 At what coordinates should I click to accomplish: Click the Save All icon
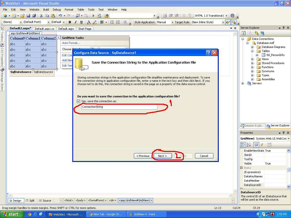34,16
